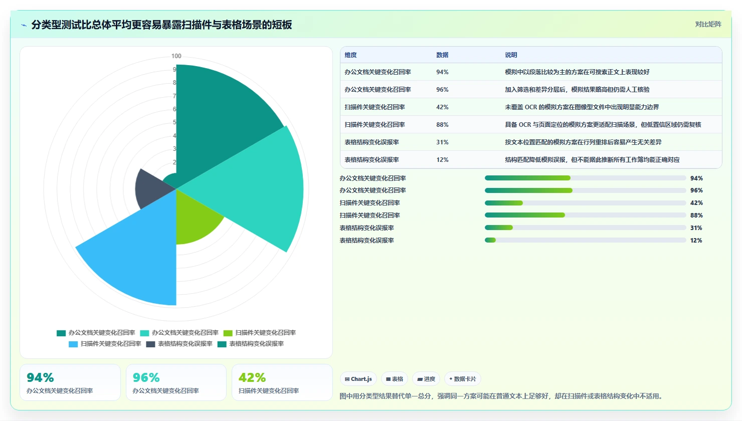Click the description starting 具备 OCR 与页面定位

pyautogui.click(x=603, y=125)
